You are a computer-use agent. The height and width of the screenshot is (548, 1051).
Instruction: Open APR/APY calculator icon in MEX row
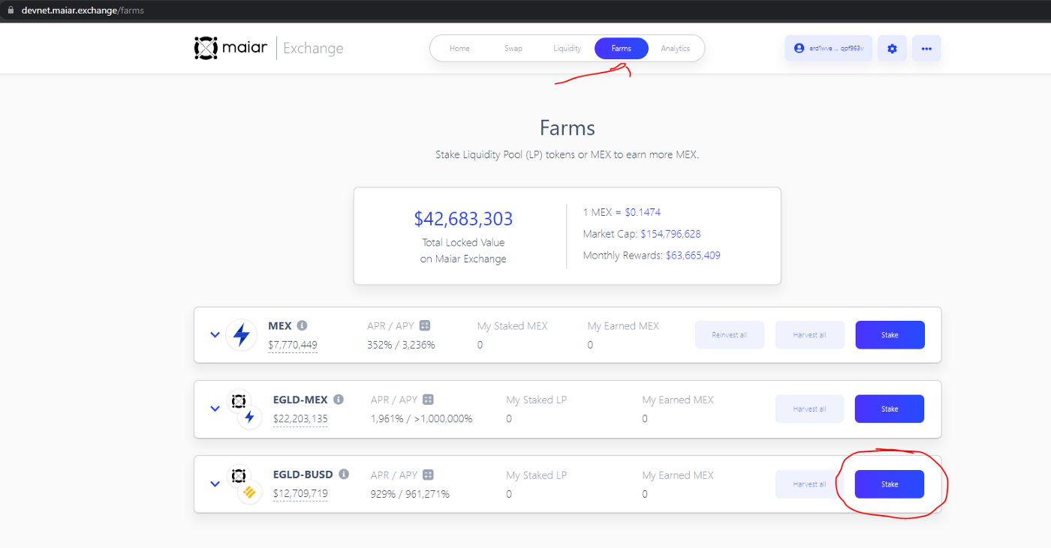[425, 325]
